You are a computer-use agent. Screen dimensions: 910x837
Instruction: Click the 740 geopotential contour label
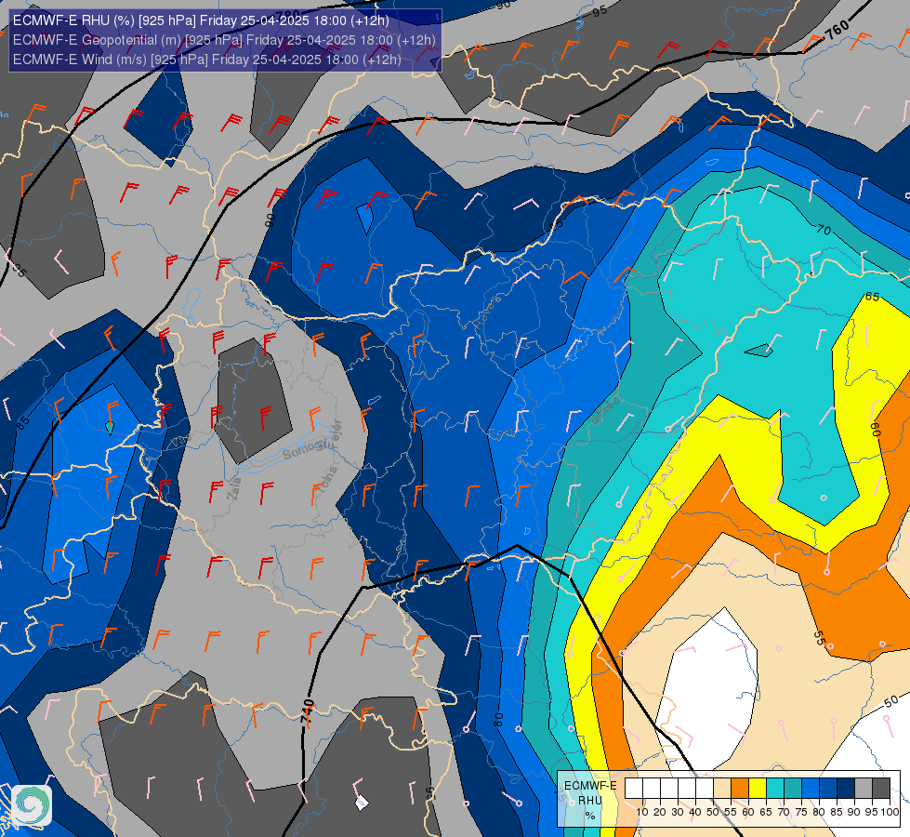tap(308, 711)
